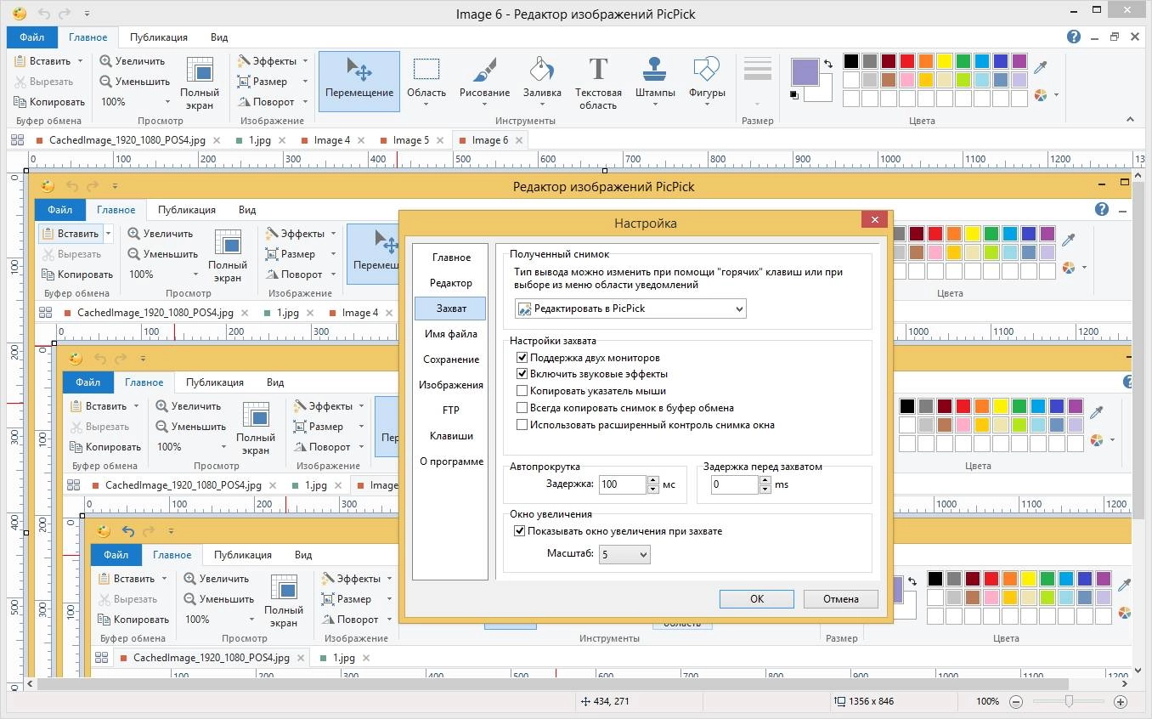Open the color wheel palette in main ribbon
The image size is (1152, 719).
tap(1042, 95)
